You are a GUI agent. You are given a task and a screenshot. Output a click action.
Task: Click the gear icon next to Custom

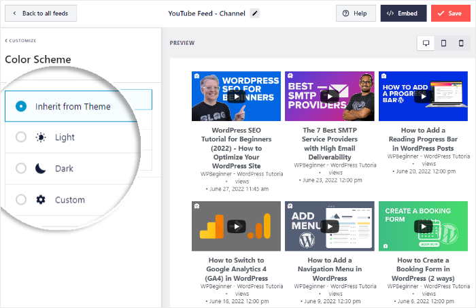coord(41,200)
